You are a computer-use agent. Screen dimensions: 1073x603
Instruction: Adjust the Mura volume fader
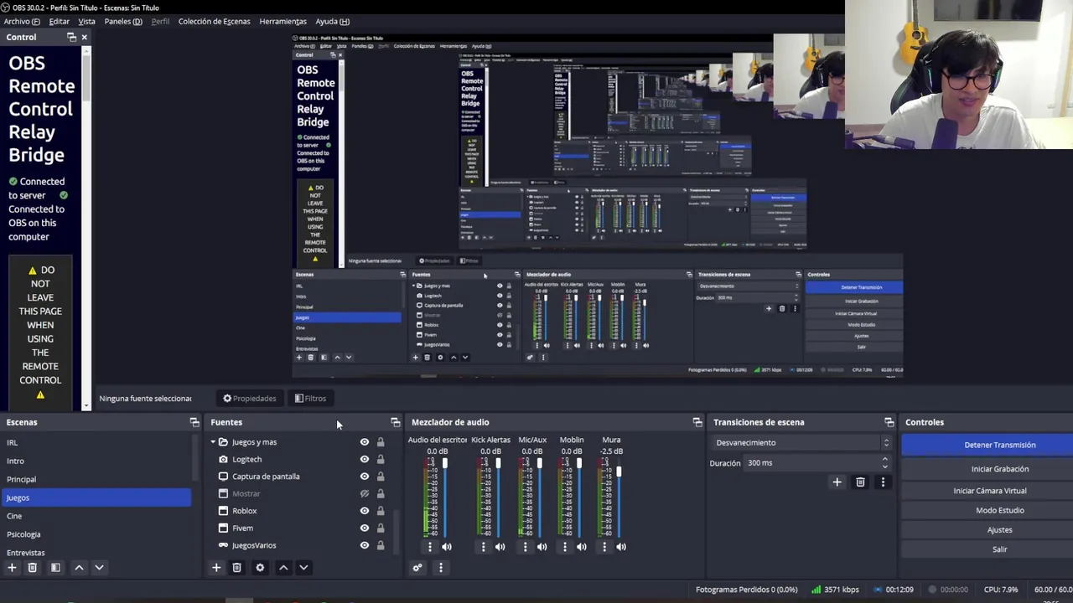pyautogui.click(x=619, y=472)
